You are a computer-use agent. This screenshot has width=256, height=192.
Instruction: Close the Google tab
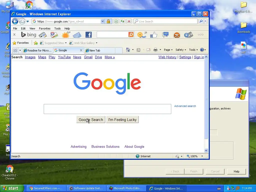(81, 50)
